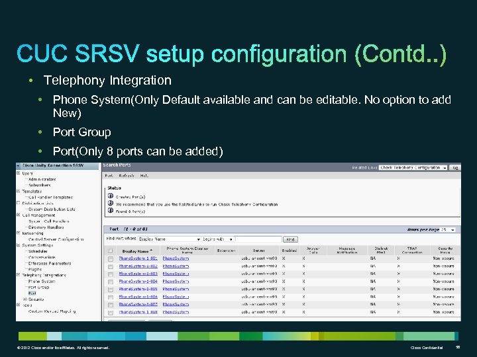
Task: Open the Begins With condition dropdown
Action: point(217,239)
